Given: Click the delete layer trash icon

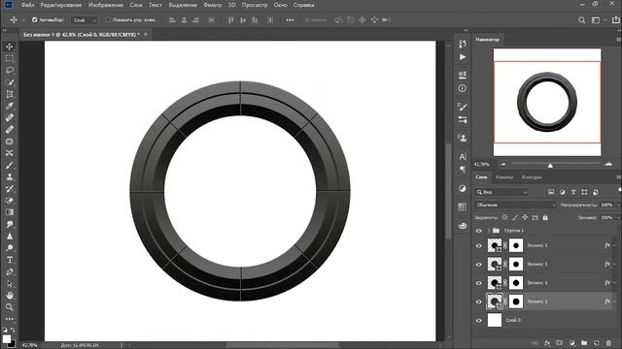Looking at the screenshot, I should (609, 343).
